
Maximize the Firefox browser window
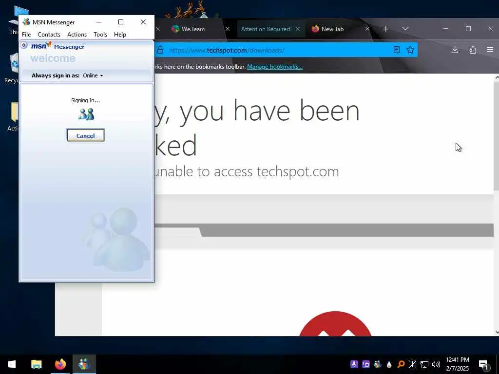468,29
